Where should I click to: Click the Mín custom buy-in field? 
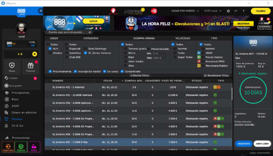[159, 54]
